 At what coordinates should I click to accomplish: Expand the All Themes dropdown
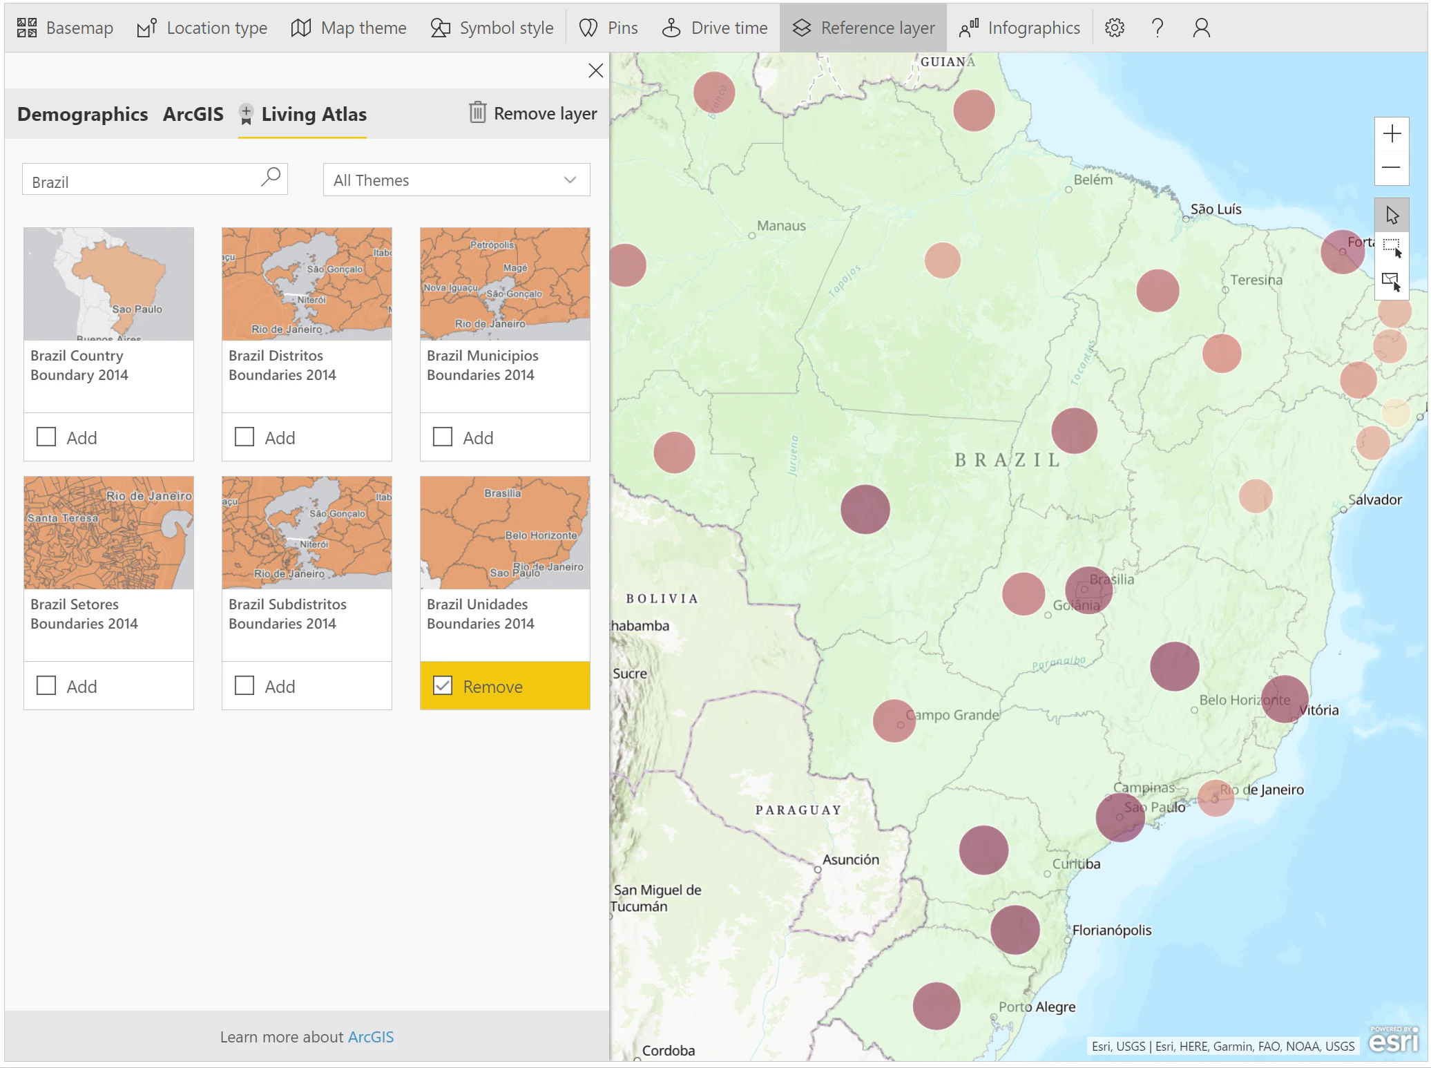pyautogui.click(x=457, y=180)
